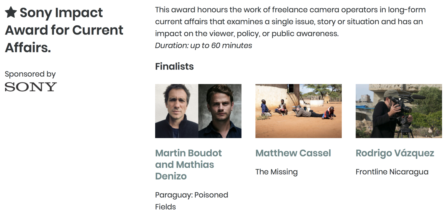
Task: Click the 'Duration: up to 60 minutes' text
Action: (204, 45)
